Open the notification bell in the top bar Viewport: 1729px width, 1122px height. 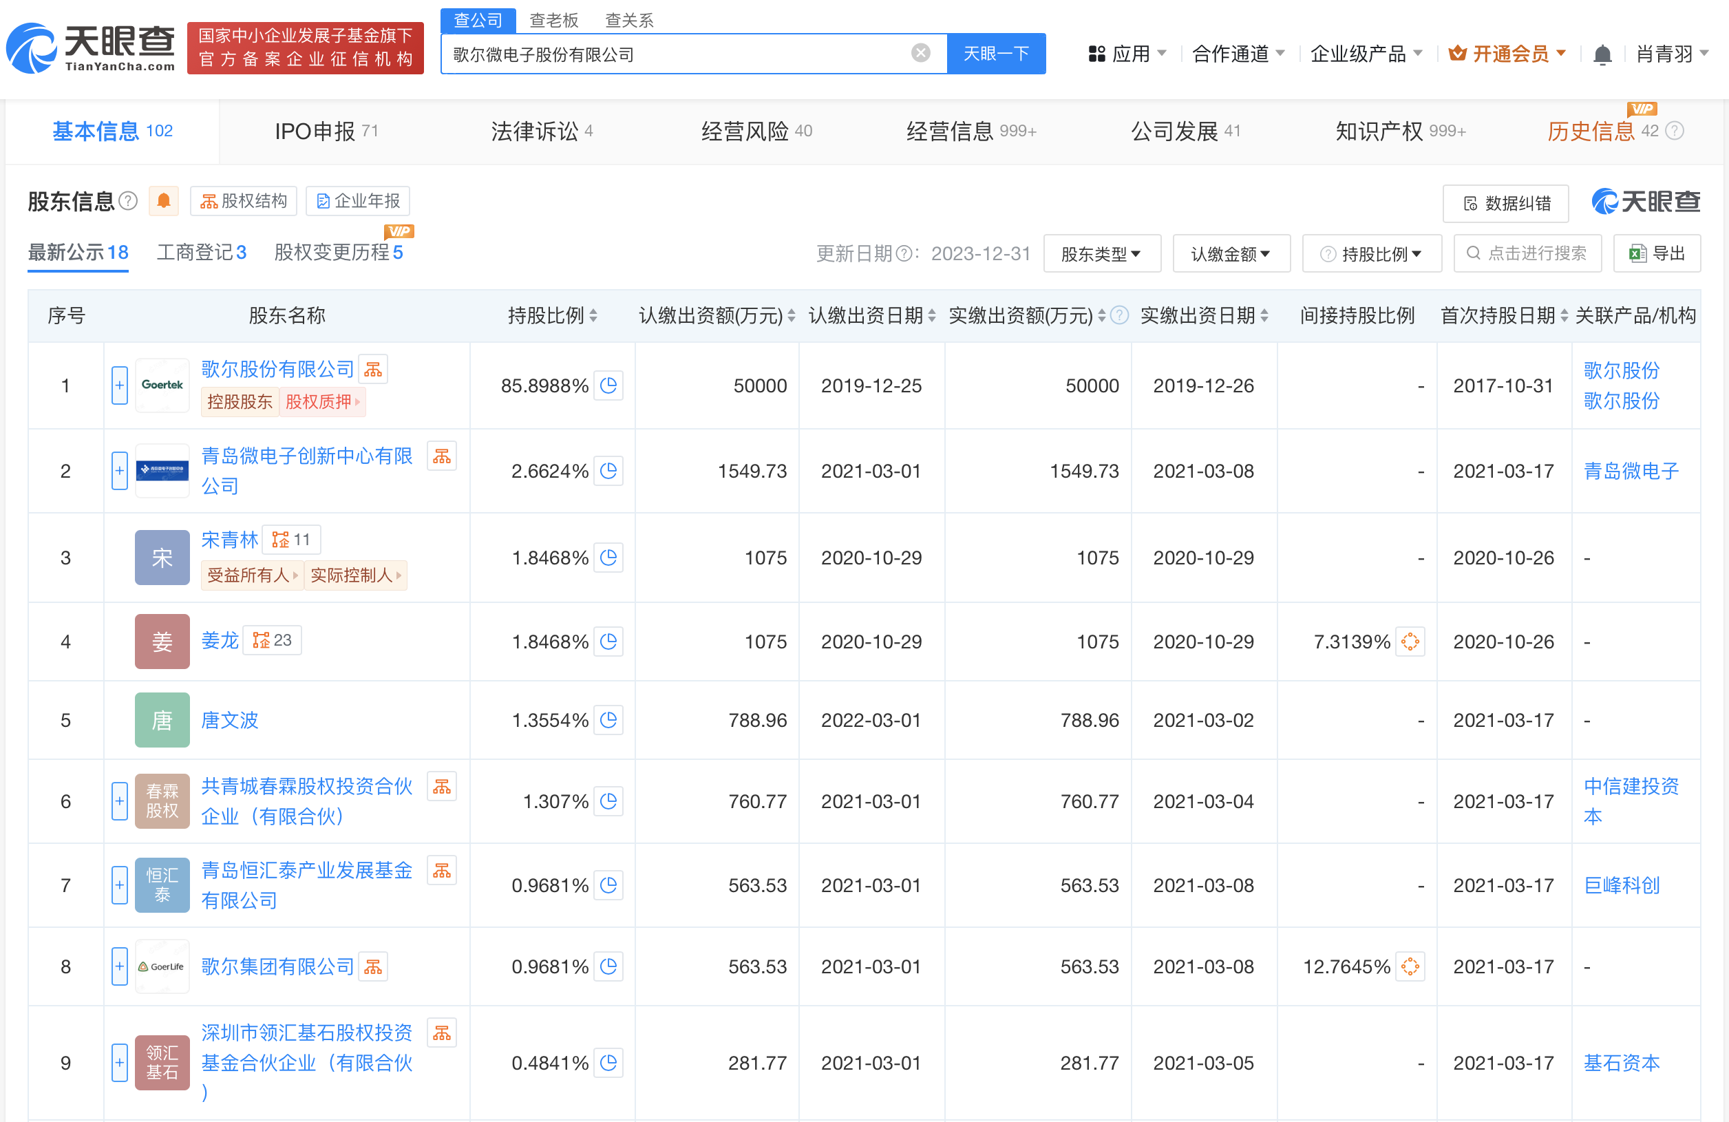[1602, 53]
